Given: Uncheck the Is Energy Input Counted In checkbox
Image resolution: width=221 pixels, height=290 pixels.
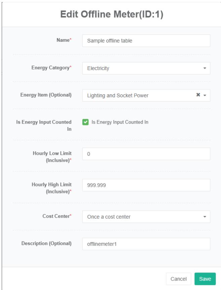Looking at the screenshot, I should point(86,122).
